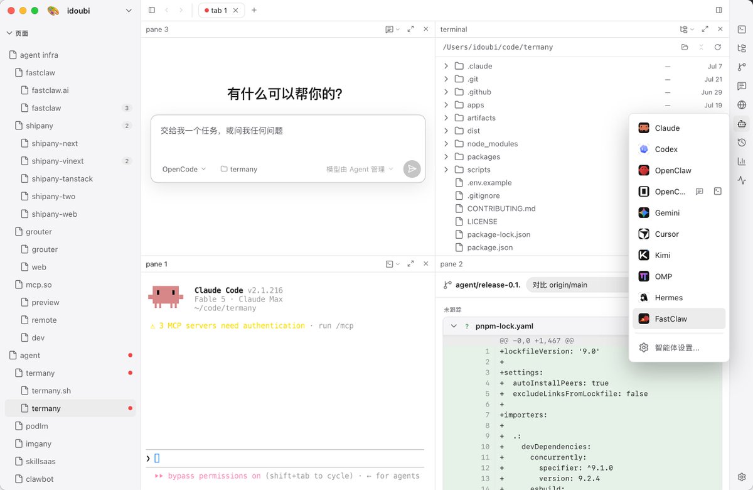Expand the node_modules folder
This screenshot has height=490, width=753.
pos(446,144)
